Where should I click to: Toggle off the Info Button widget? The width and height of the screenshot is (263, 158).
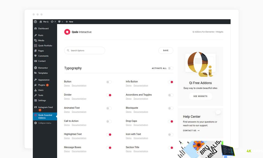coord(170,82)
